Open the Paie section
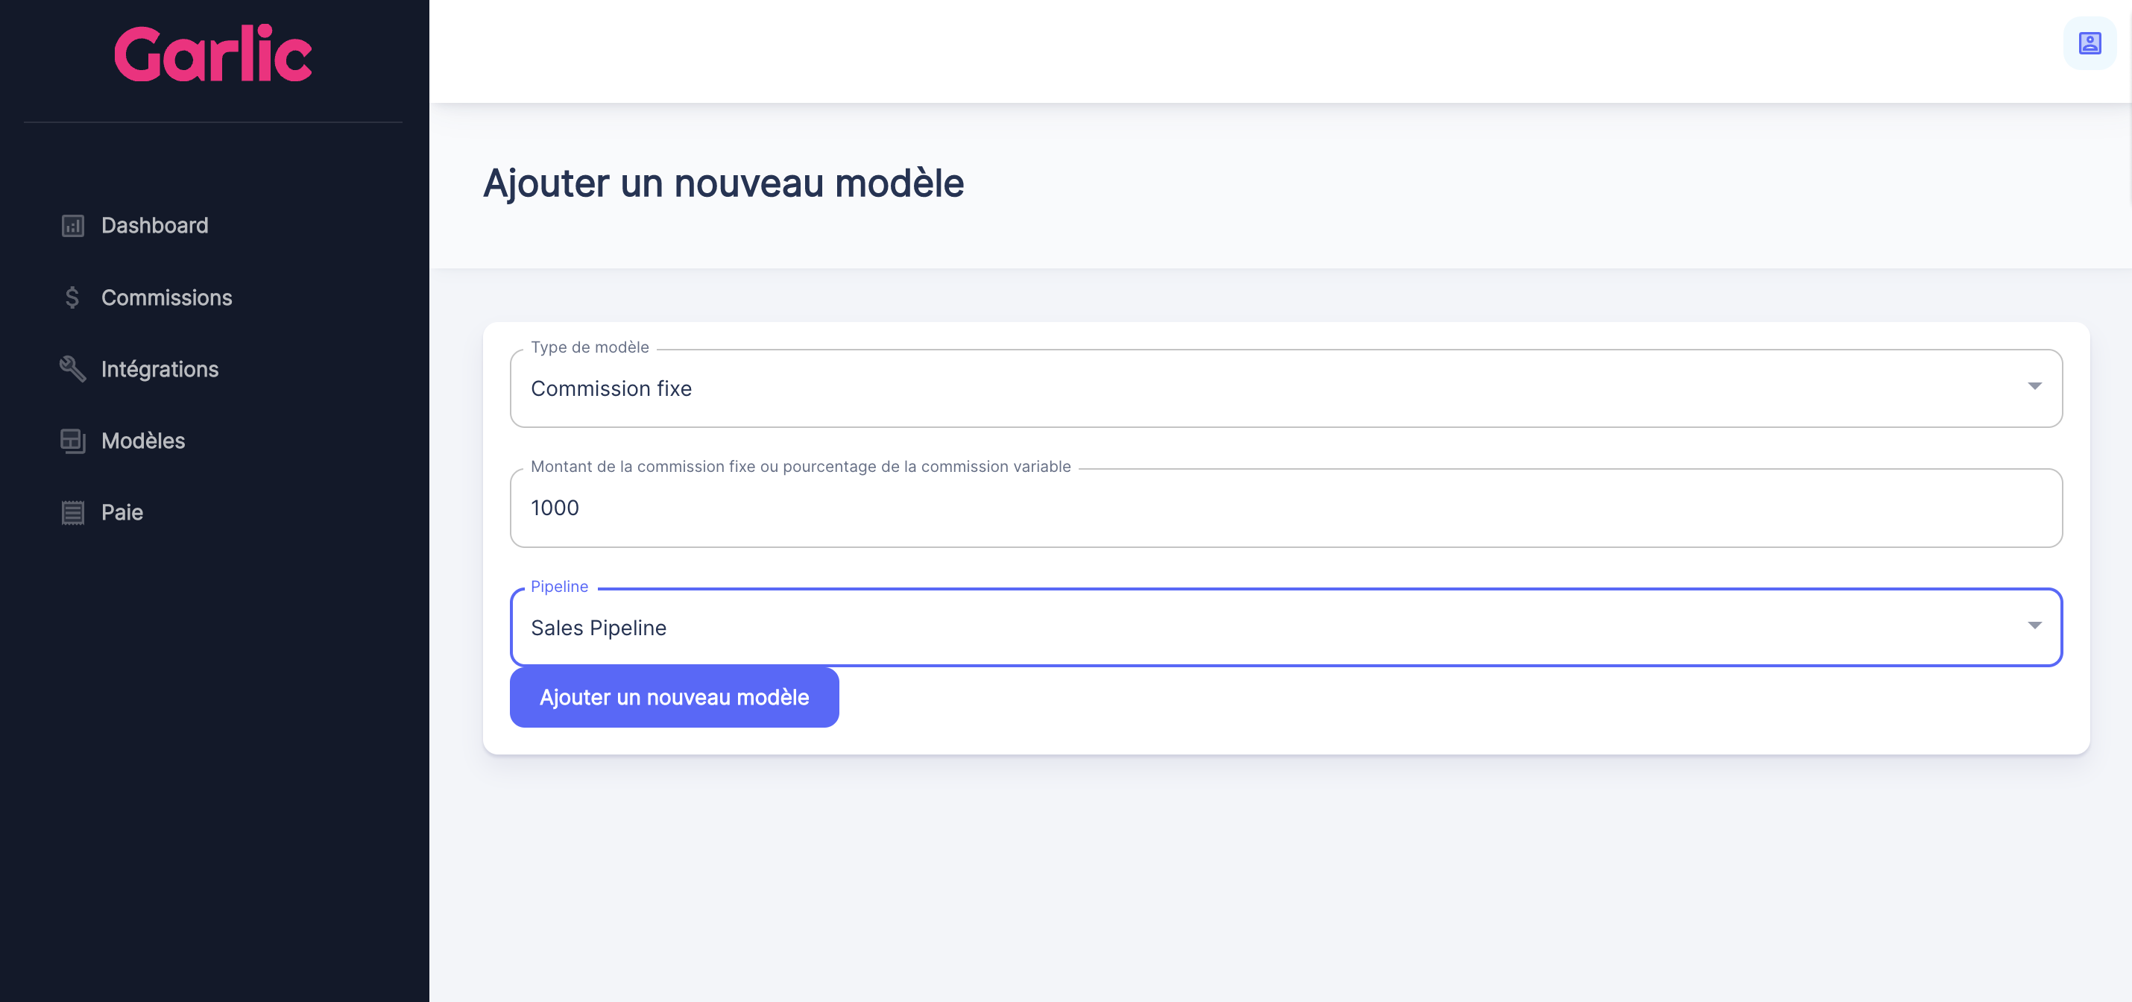 121,511
